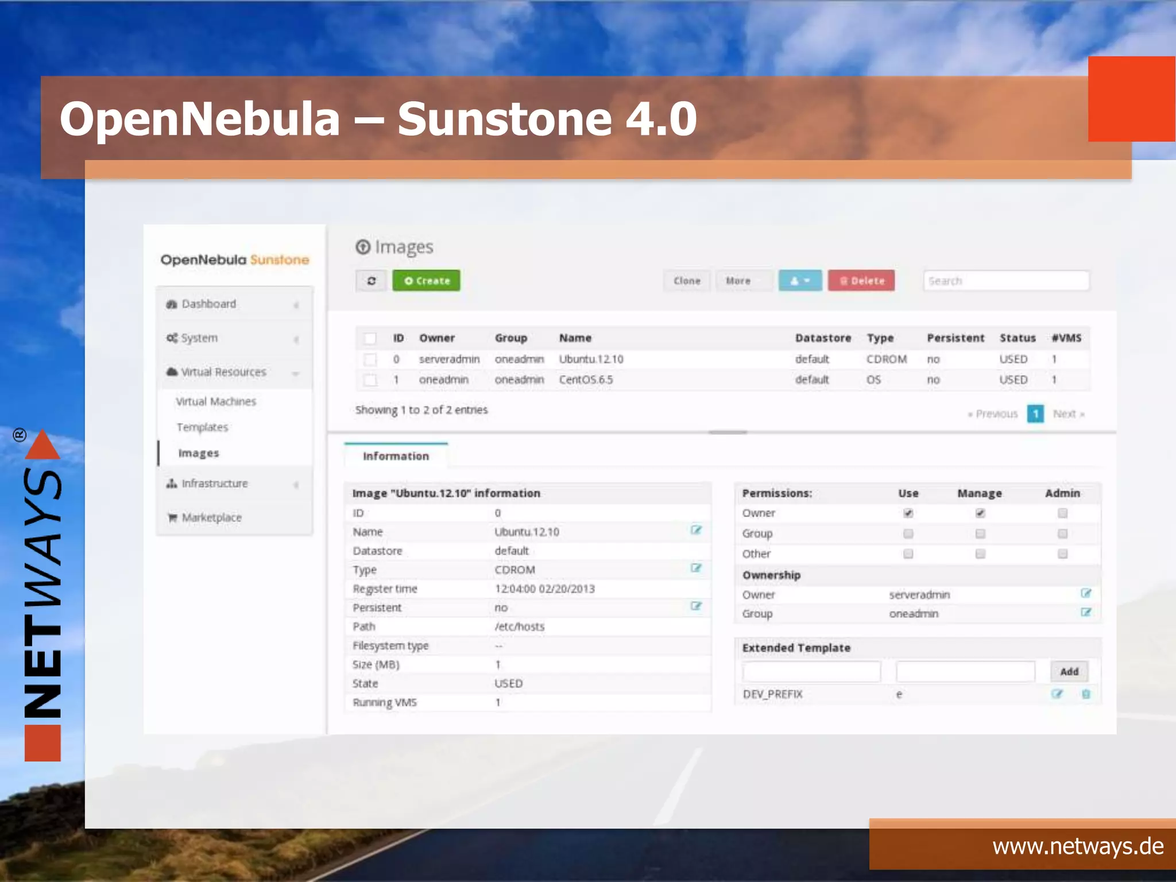Image resolution: width=1176 pixels, height=882 pixels.
Task: Toggle Owner Manage permission checkbox
Action: (x=980, y=513)
